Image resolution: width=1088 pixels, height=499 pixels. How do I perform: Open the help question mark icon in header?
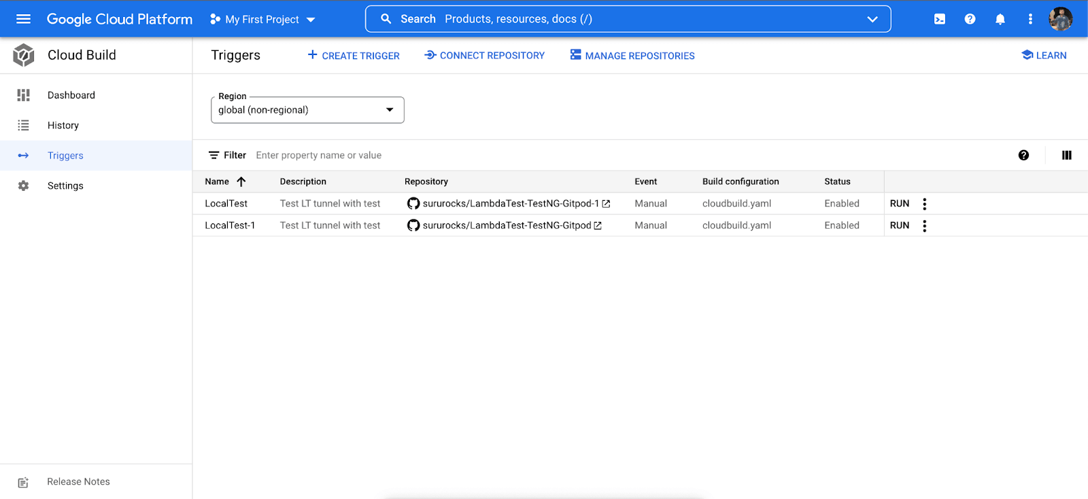pyautogui.click(x=970, y=19)
